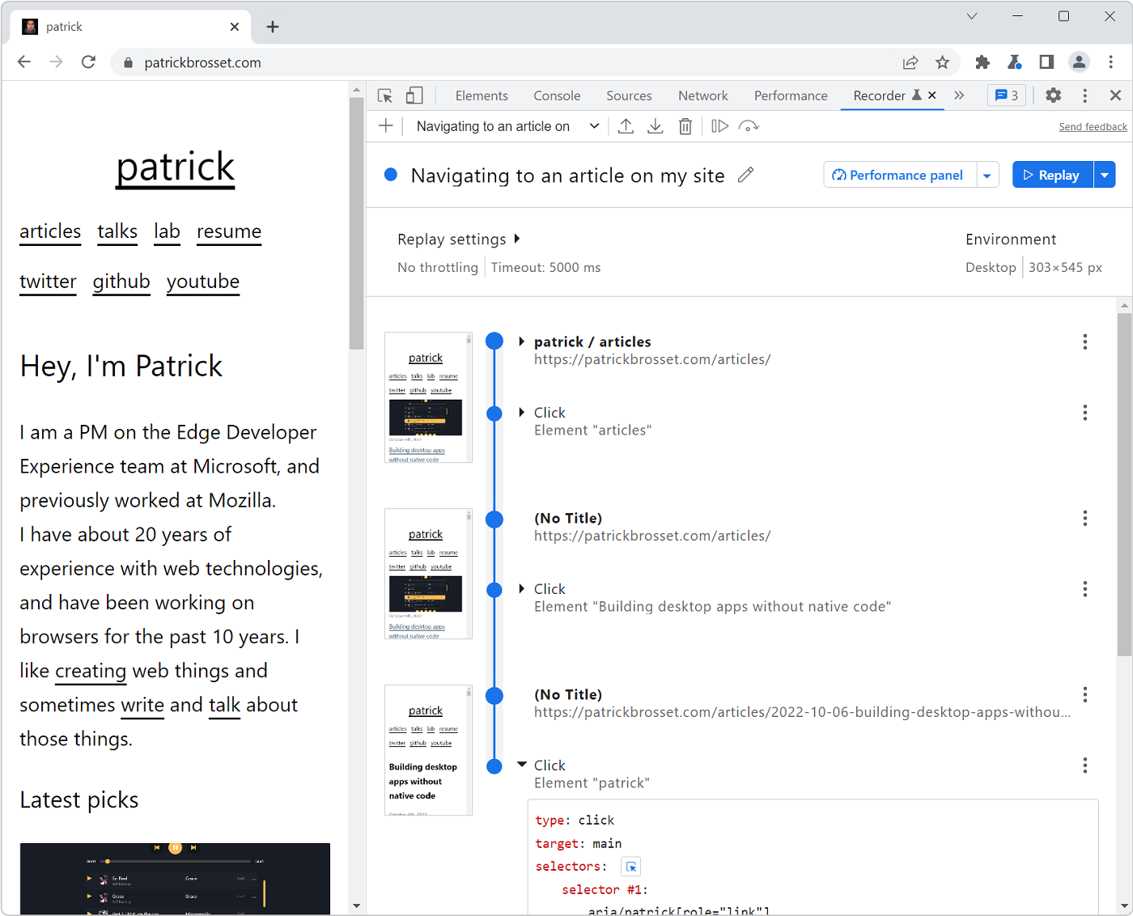Import a recording using the download icon
Viewport: 1133px width, 916px height.
(655, 125)
